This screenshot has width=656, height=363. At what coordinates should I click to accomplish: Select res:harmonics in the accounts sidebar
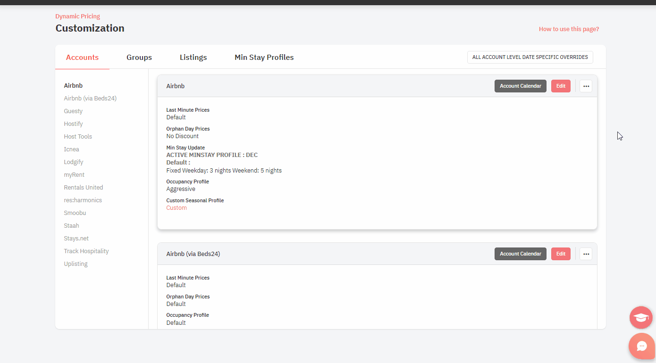coord(83,200)
